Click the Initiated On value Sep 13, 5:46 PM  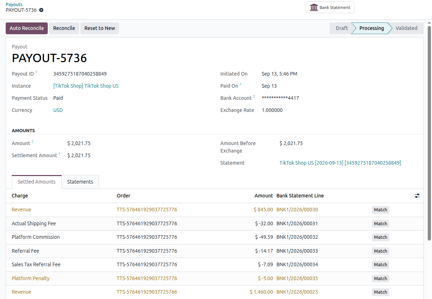(x=280, y=74)
